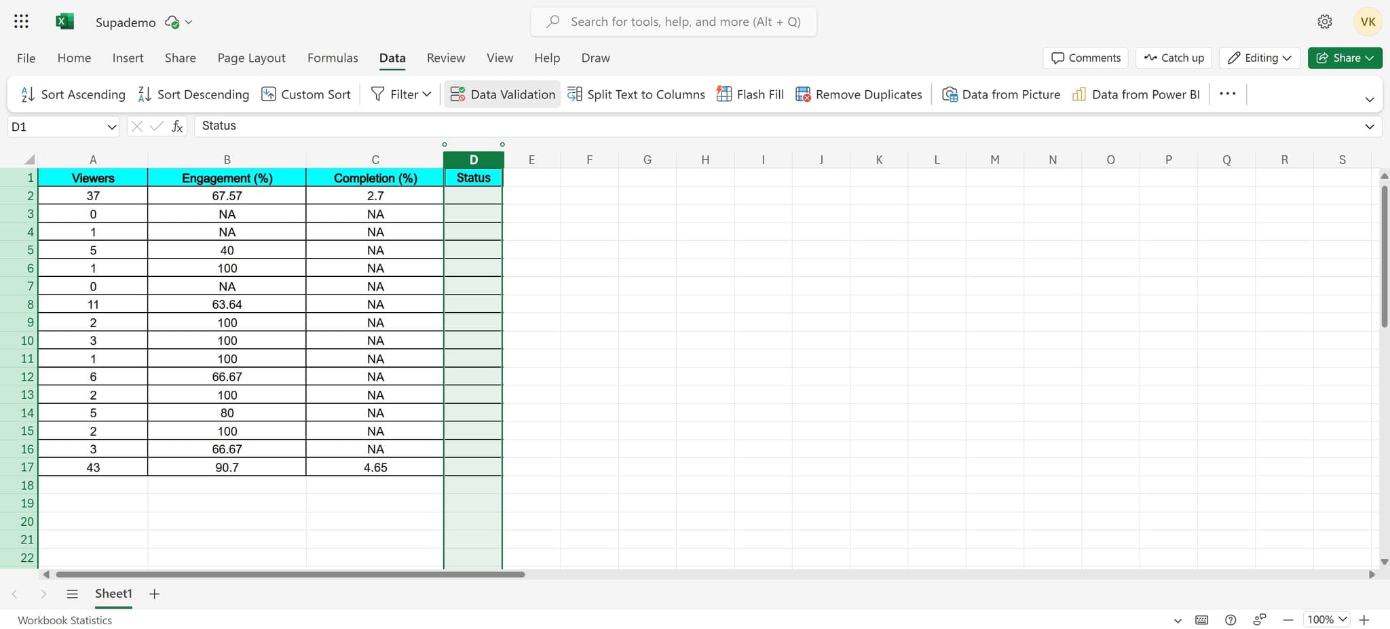The image size is (1390, 629).
Task: Switch to the Review tab
Action: tap(445, 58)
